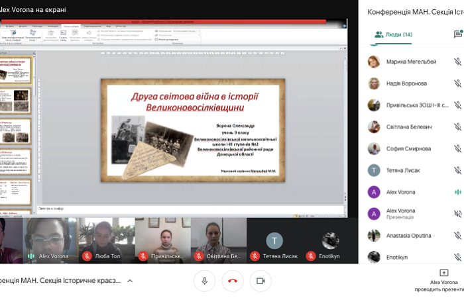Screen dimensions: 464x298
Task: Open the chat tab icon
Action: pyautogui.click(x=458, y=34)
